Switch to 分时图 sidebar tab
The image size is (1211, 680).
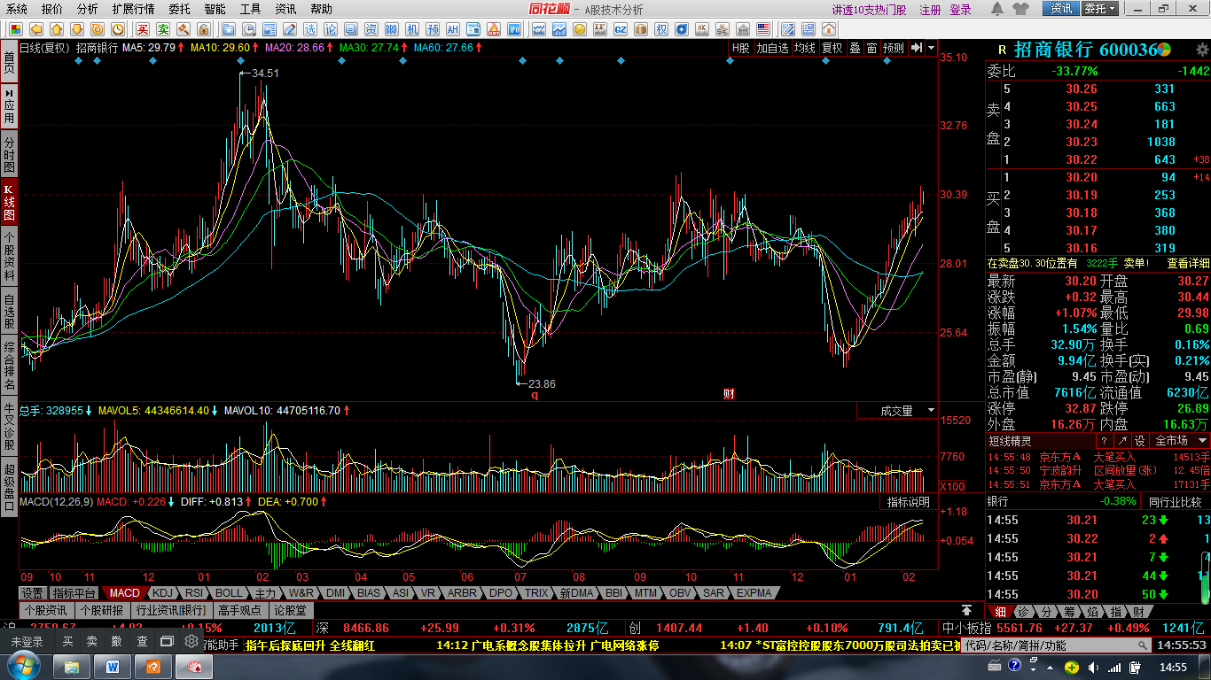(9, 154)
